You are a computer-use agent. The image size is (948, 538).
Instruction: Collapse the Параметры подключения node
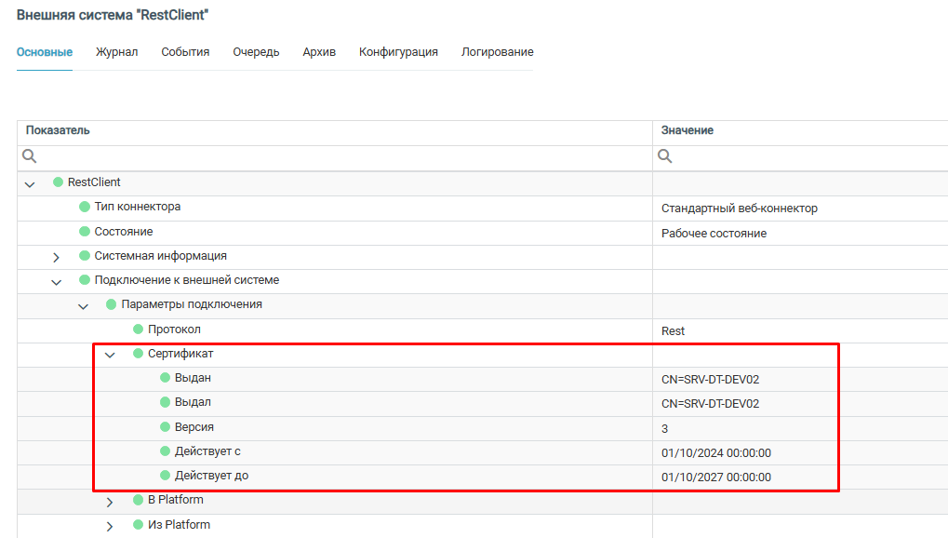(84, 305)
